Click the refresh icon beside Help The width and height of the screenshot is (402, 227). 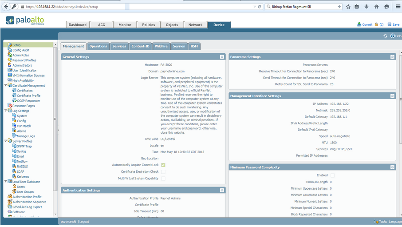tap(385, 36)
